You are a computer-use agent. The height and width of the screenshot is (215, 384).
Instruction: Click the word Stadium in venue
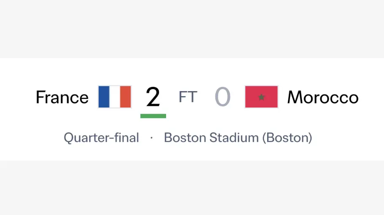click(x=234, y=138)
